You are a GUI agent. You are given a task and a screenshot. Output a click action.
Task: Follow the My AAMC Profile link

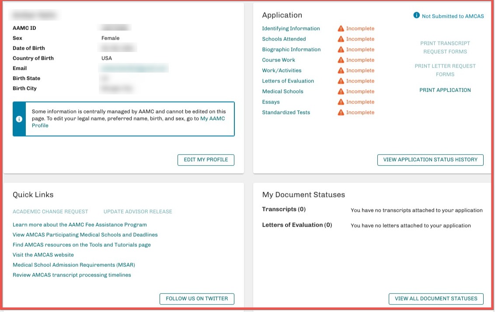click(213, 118)
